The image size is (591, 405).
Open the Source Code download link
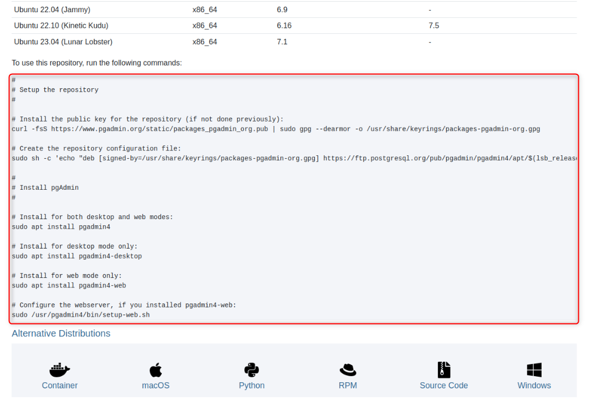(444, 386)
